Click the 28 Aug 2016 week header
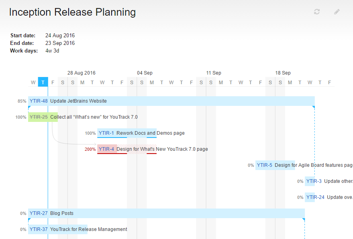The height and width of the screenshot is (239, 353). pos(82,73)
